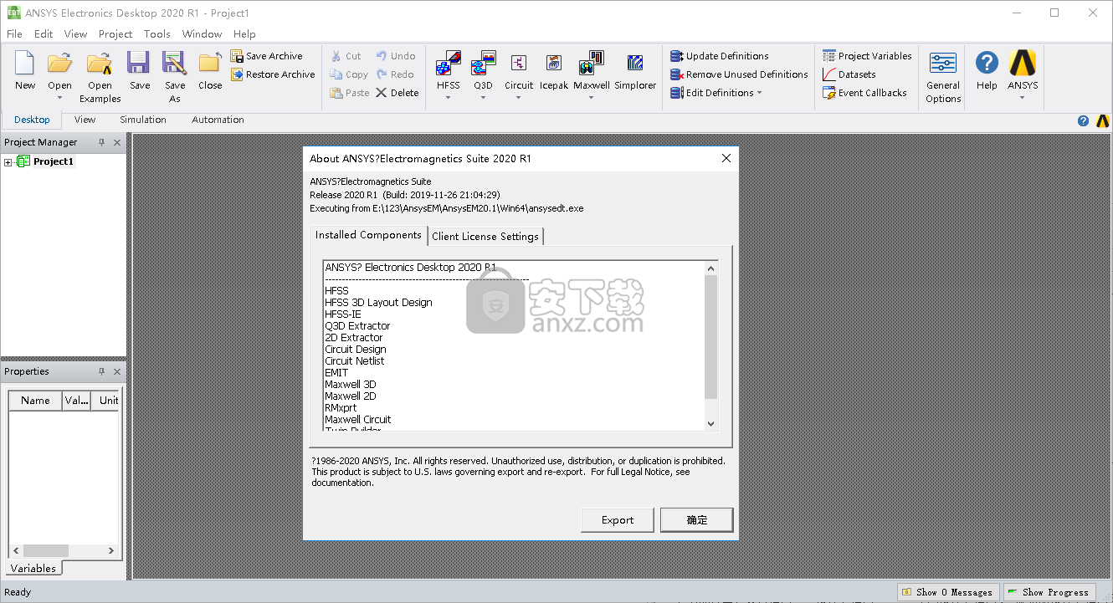Click the Properties horizontal scrollbar right arrow
Image resolution: width=1113 pixels, height=603 pixels.
111,551
